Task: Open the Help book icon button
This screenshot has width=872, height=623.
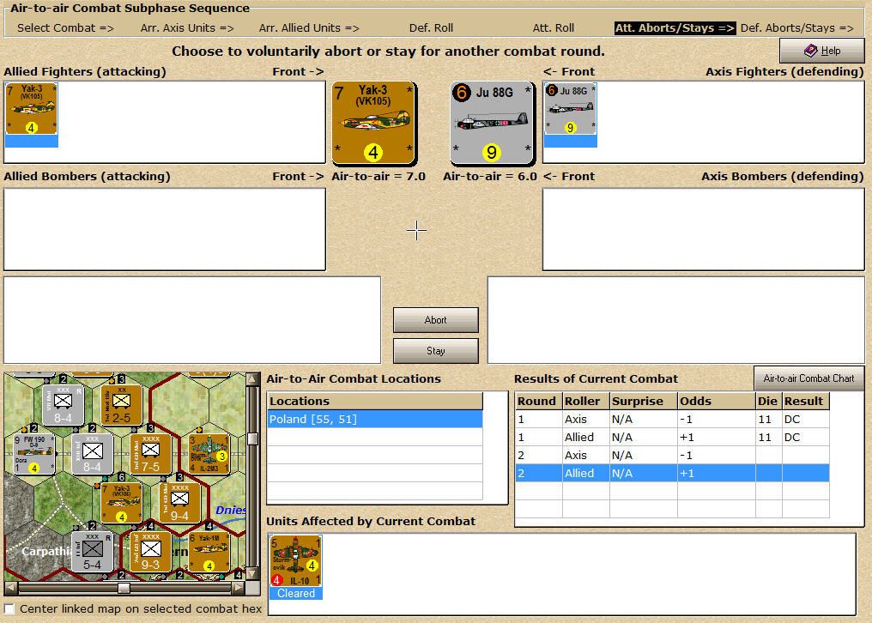Action: click(821, 51)
